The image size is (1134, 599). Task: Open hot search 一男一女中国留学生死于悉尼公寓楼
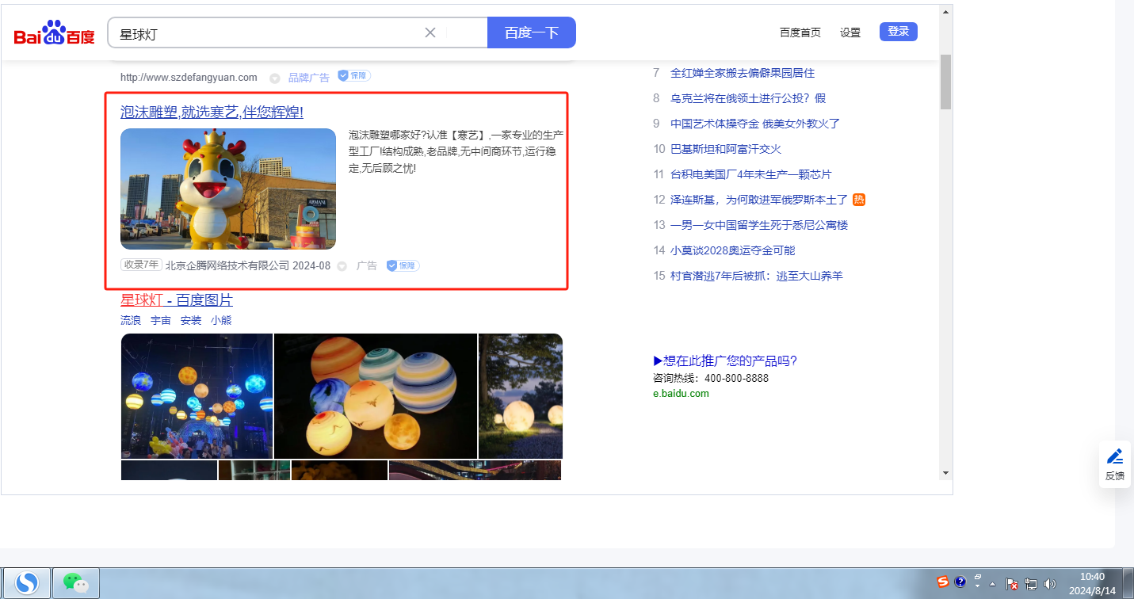coord(759,225)
